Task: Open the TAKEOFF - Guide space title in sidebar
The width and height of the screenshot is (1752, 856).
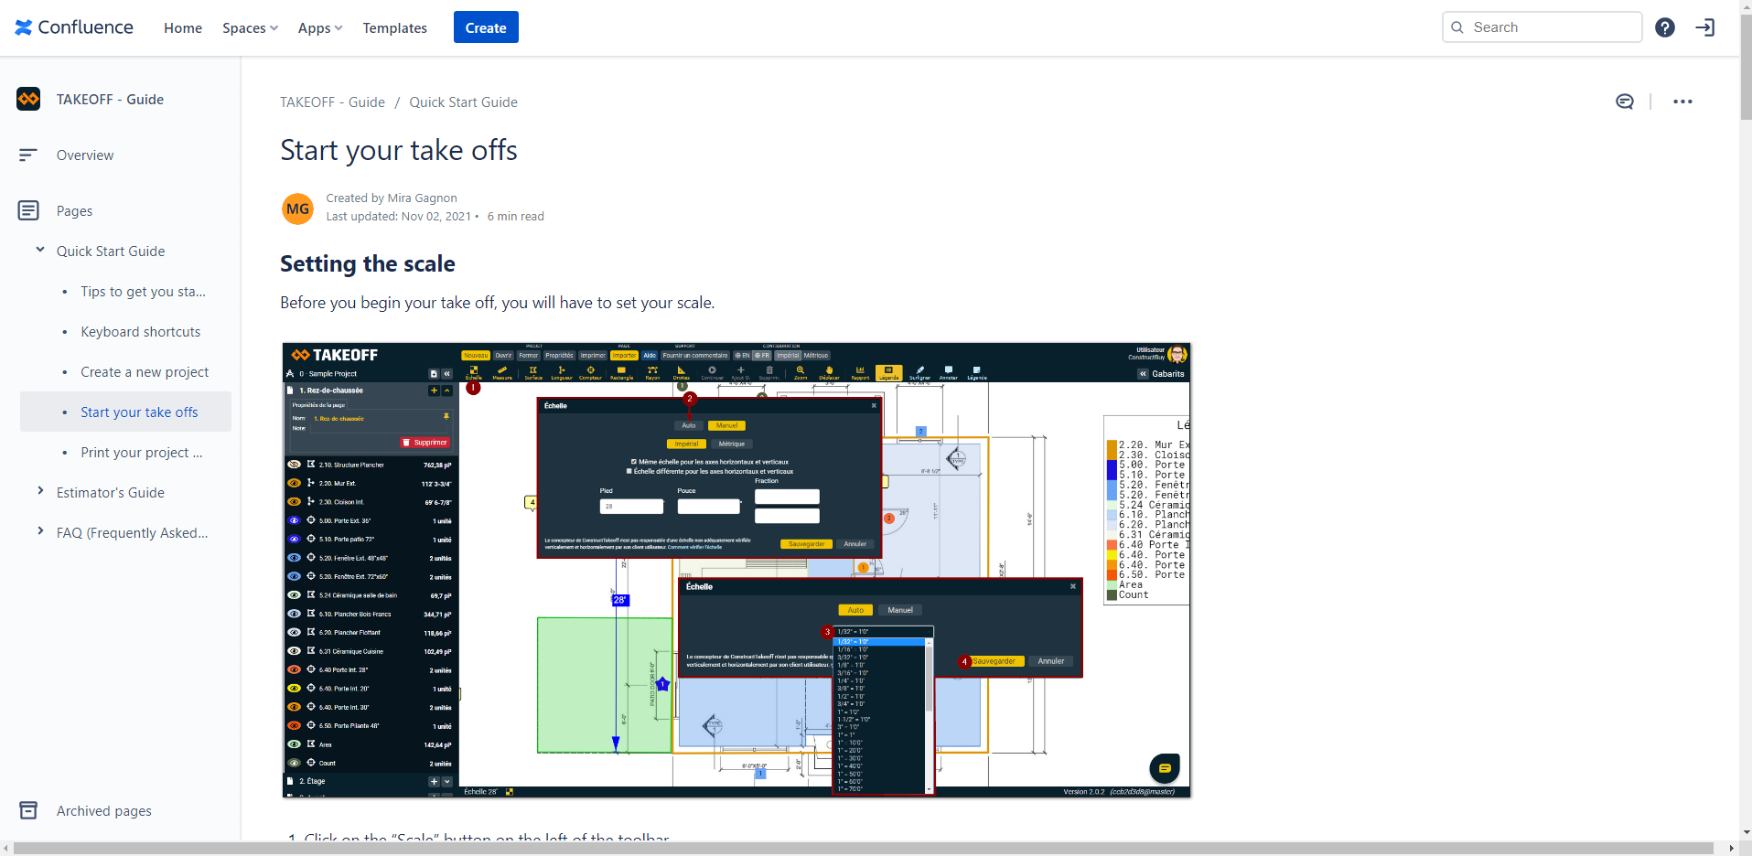Action: pyautogui.click(x=110, y=99)
